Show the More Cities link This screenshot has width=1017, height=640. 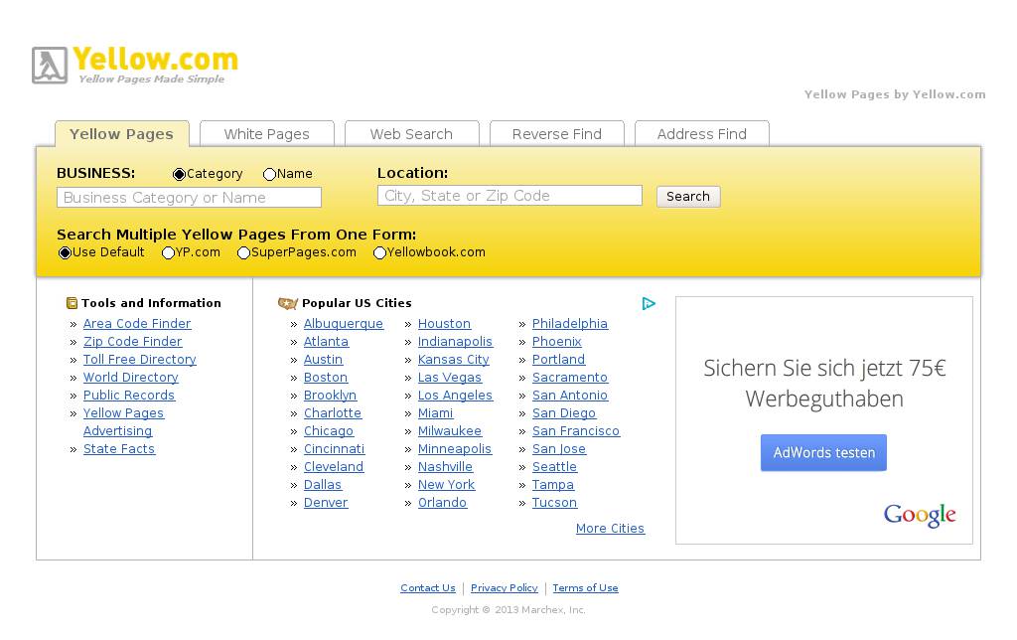(x=610, y=529)
